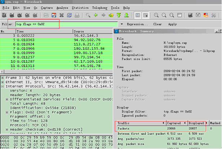Find a packet with the magnifier icon
Viewport: 222px width, 149px height.
pyautogui.click(x=88, y=15)
